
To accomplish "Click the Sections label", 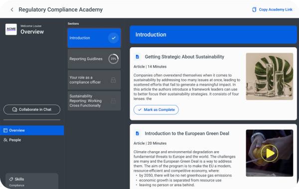I will pos(73,23).
